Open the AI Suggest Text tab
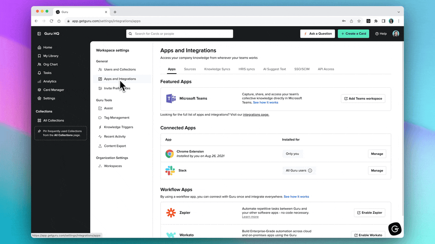This screenshot has height=244, width=435. click(275, 69)
